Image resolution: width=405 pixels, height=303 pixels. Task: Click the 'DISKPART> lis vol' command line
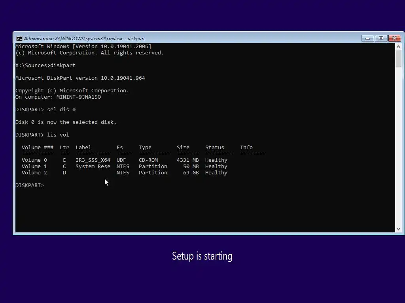pos(42,135)
